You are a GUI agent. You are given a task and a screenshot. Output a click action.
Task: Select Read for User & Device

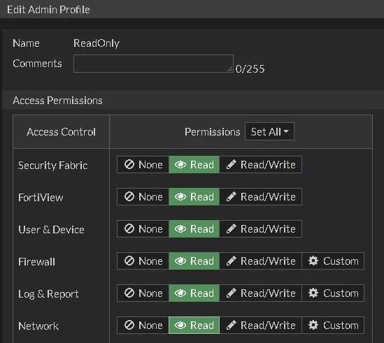click(194, 229)
